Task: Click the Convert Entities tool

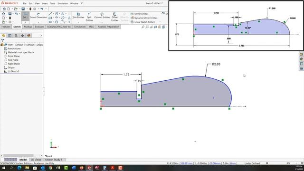Action: pos(102,16)
